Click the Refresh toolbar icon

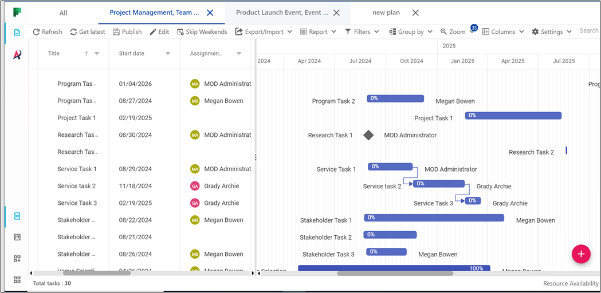click(37, 32)
